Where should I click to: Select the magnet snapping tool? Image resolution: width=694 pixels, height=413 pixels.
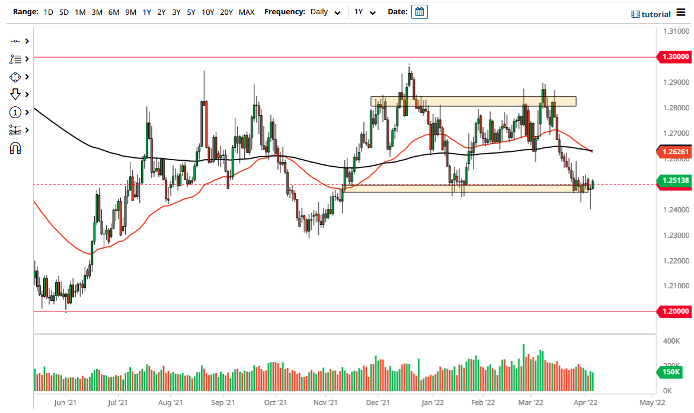coord(16,148)
